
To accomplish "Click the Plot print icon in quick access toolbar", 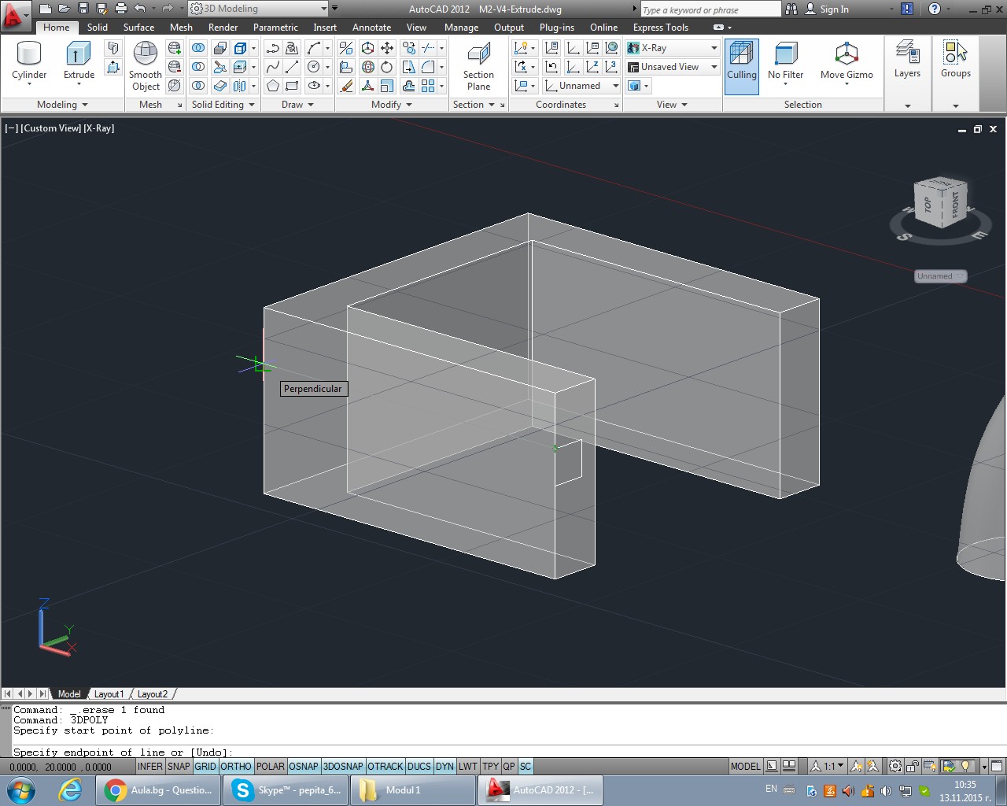I will point(120,9).
